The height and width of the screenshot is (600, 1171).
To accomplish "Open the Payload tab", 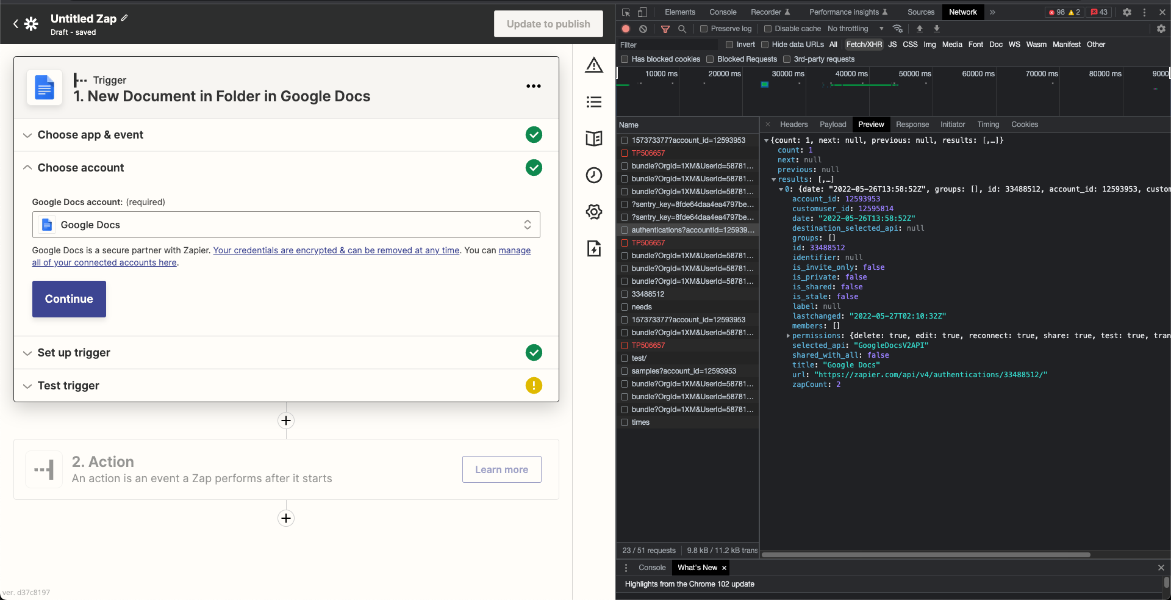I will (x=833, y=125).
